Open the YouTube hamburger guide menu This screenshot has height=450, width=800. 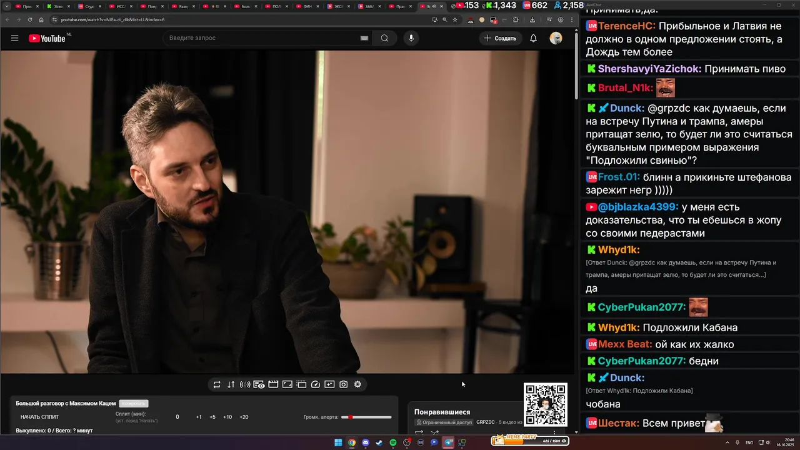point(14,38)
